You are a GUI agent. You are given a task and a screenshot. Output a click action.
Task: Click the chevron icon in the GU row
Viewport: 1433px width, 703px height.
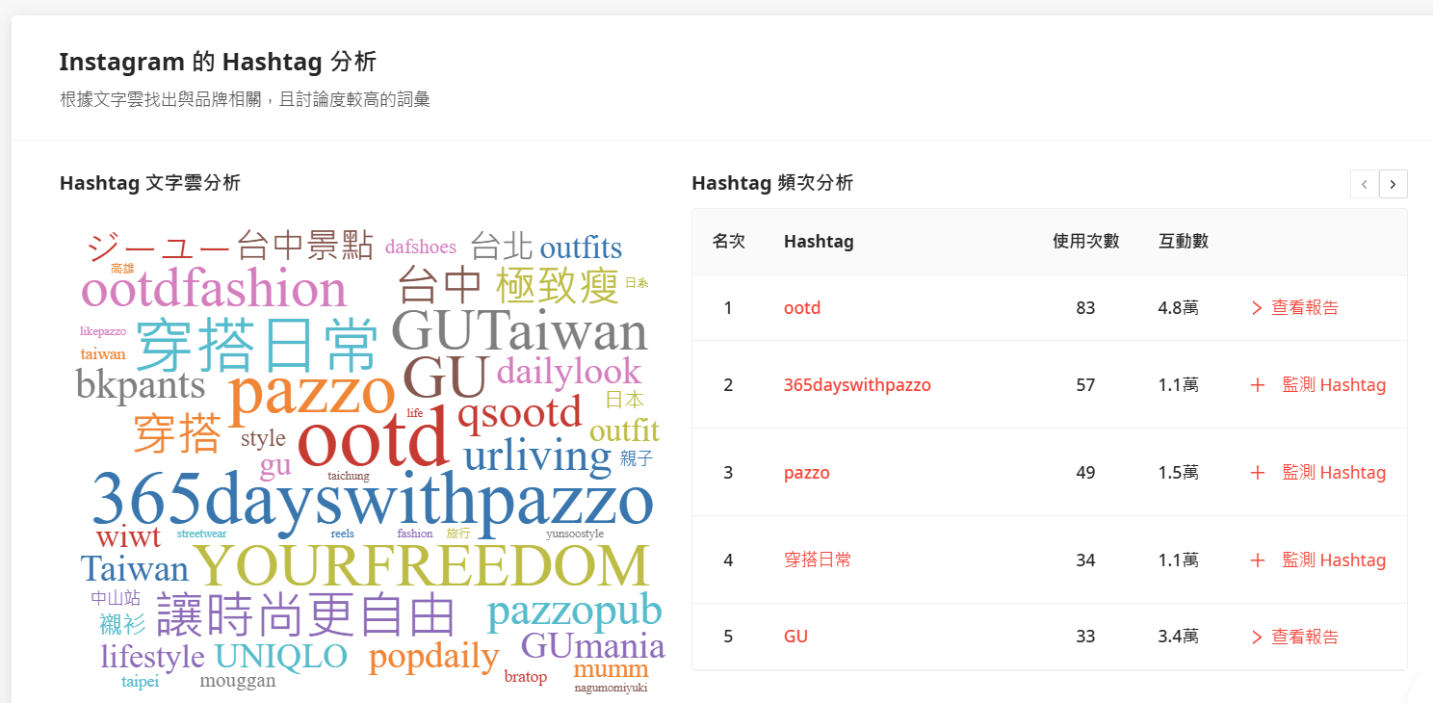[1256, 637]
